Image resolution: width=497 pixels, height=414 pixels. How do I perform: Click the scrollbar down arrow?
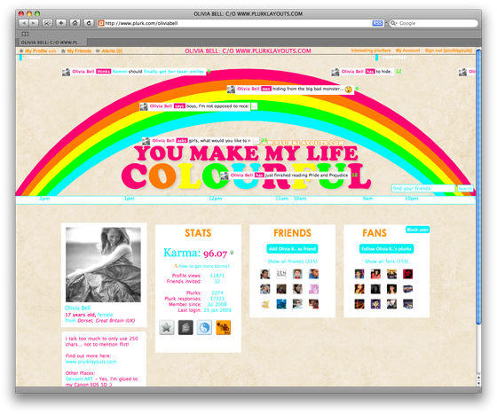point(478,383)
